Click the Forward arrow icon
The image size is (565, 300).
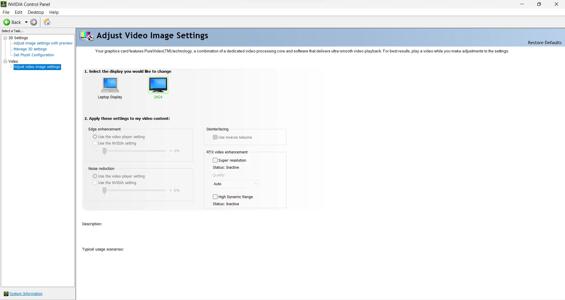34,22
